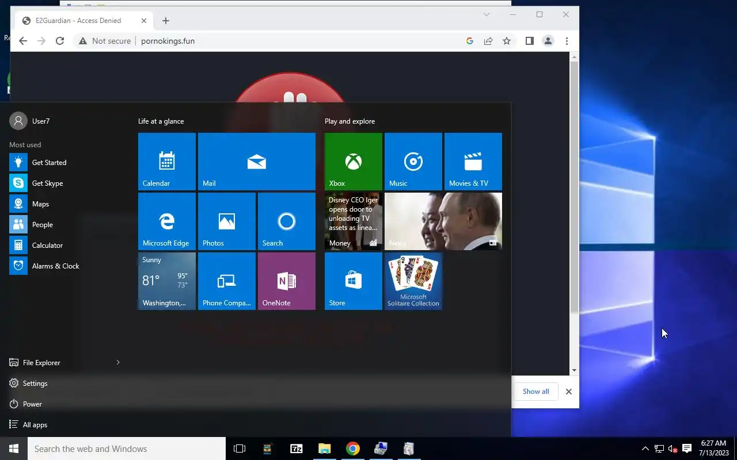The height and width of the screenshot is (460, 737).
Task: Launch Microsoft Solitaire Collection tile
Action: click(413, 281)
